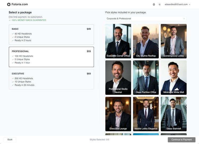Select the Professional $59 package
The height and width of the screenshot is (144, 199).
point(51,57)
